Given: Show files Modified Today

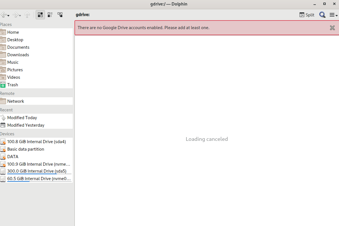Looking at the screenshot, I should point(22,117).
